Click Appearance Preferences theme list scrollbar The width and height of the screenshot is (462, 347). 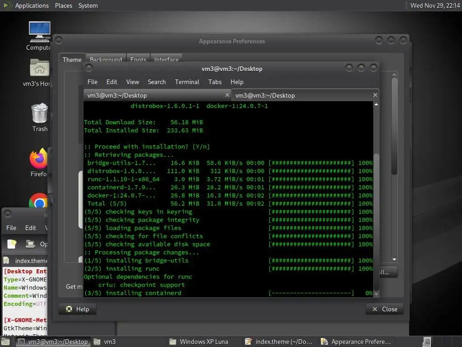(x=394, y=127)
